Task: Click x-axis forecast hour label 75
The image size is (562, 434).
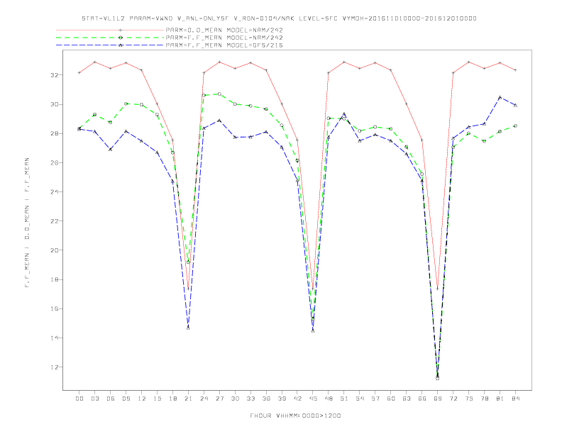Action: 469,399
